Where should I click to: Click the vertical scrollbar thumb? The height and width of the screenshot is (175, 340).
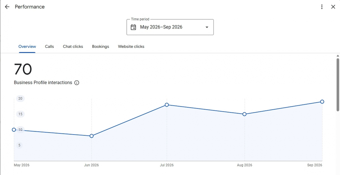pyautogui.click(x=338, y=85)
